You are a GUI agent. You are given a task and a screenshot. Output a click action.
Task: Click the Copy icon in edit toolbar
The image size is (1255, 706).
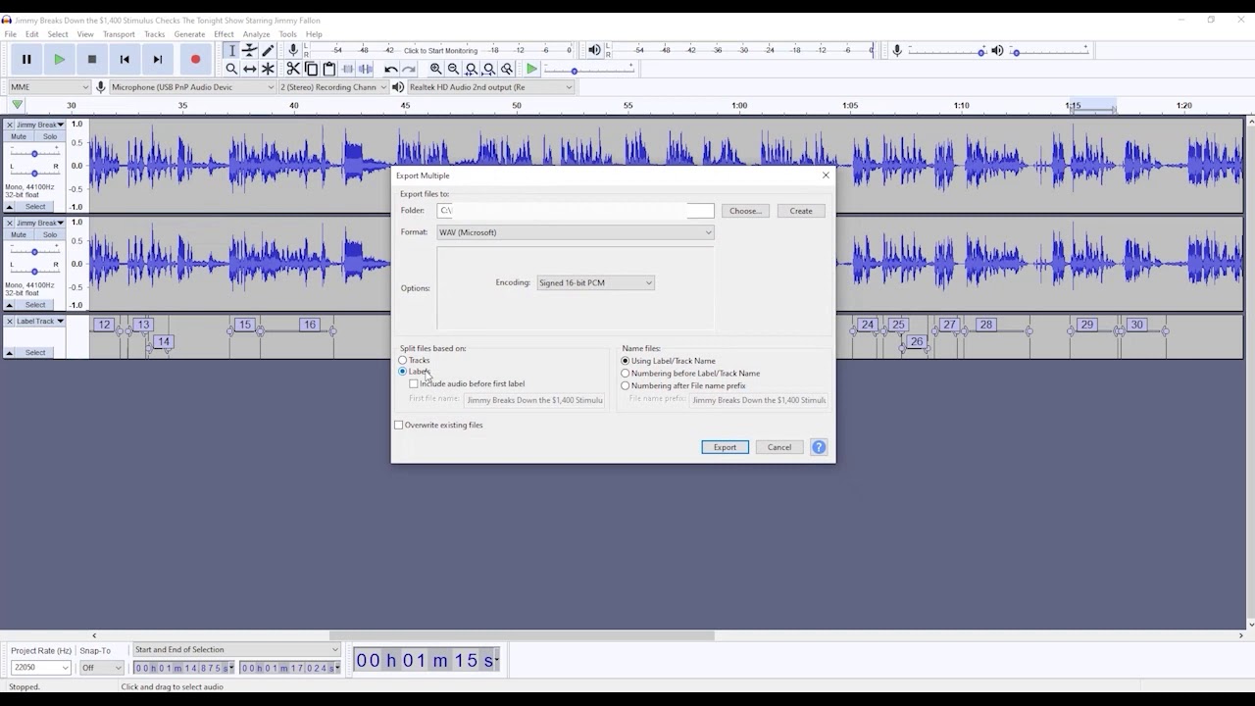pos(312,69)
